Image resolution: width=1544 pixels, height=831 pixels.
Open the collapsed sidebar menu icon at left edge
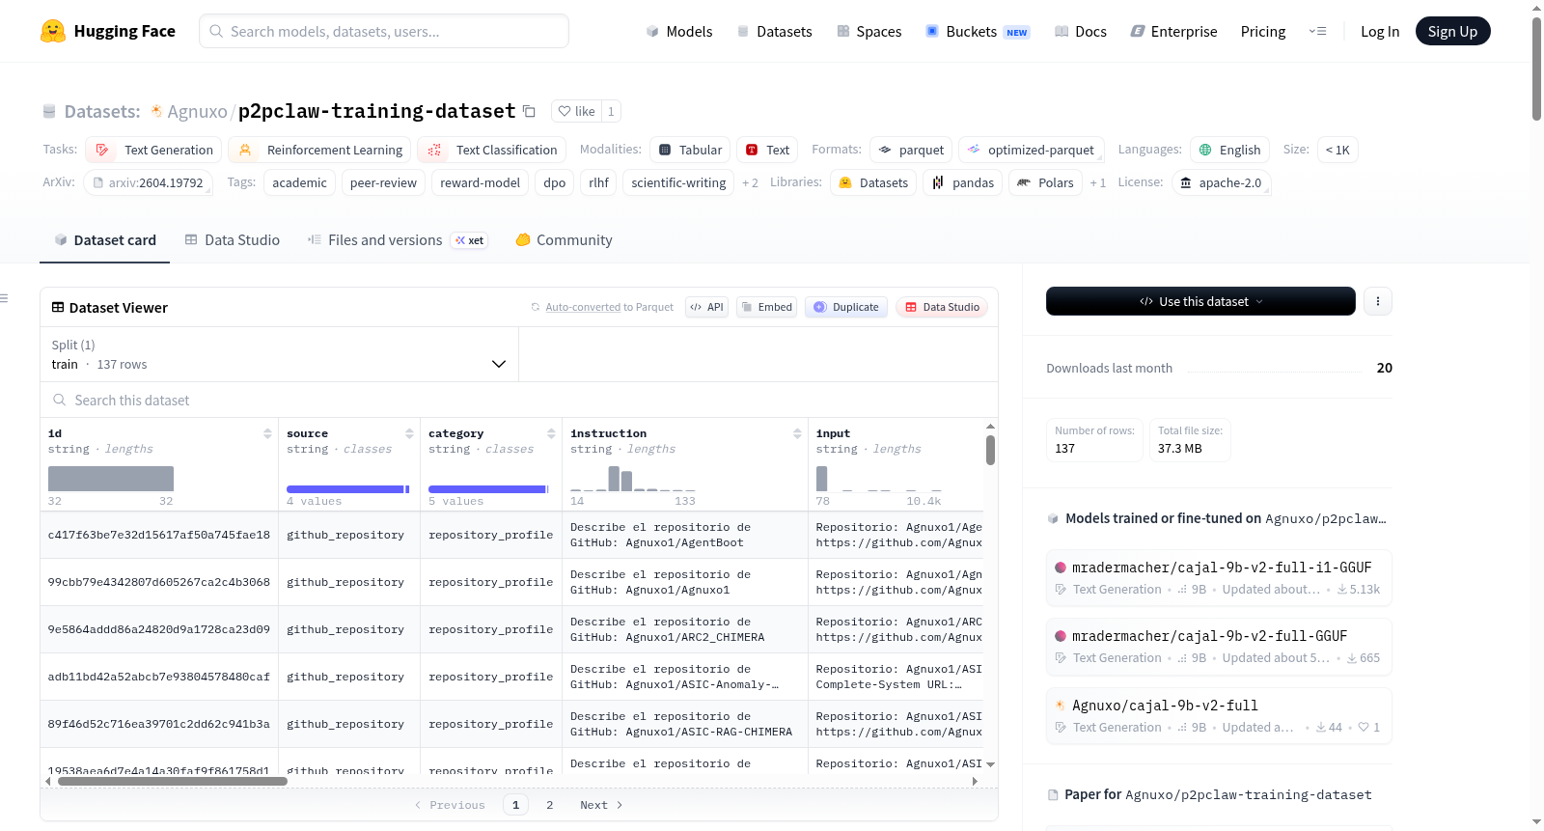coord(5,298)
